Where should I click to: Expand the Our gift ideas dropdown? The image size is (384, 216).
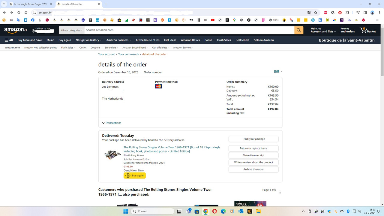point(160,47)
